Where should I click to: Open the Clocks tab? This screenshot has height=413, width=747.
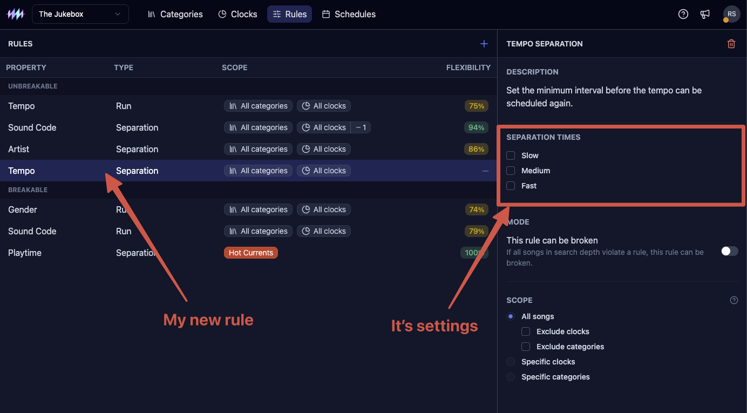pos(237,14)
